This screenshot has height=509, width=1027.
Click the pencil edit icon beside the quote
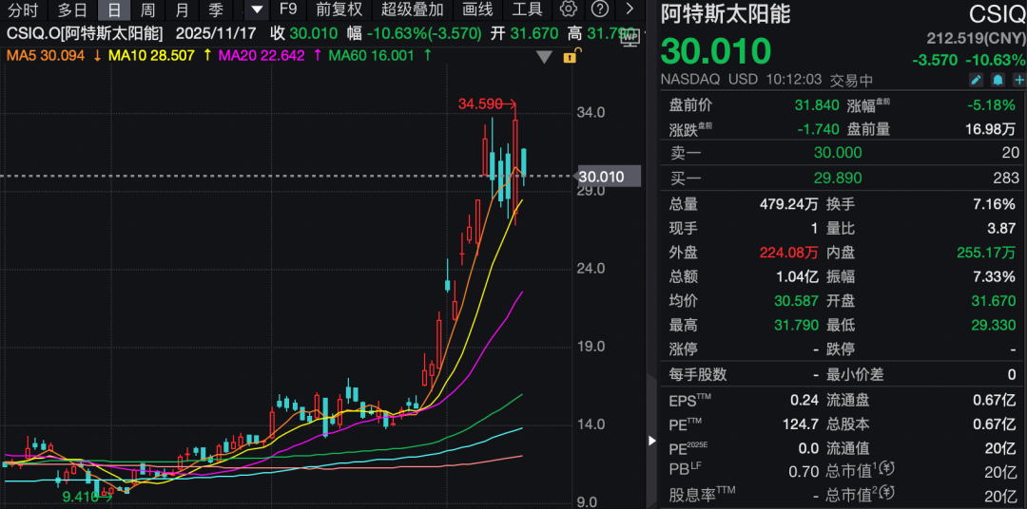tap(976, 80)
